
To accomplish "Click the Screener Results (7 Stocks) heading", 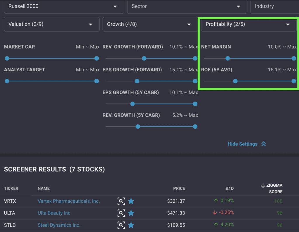I will 54,169.
